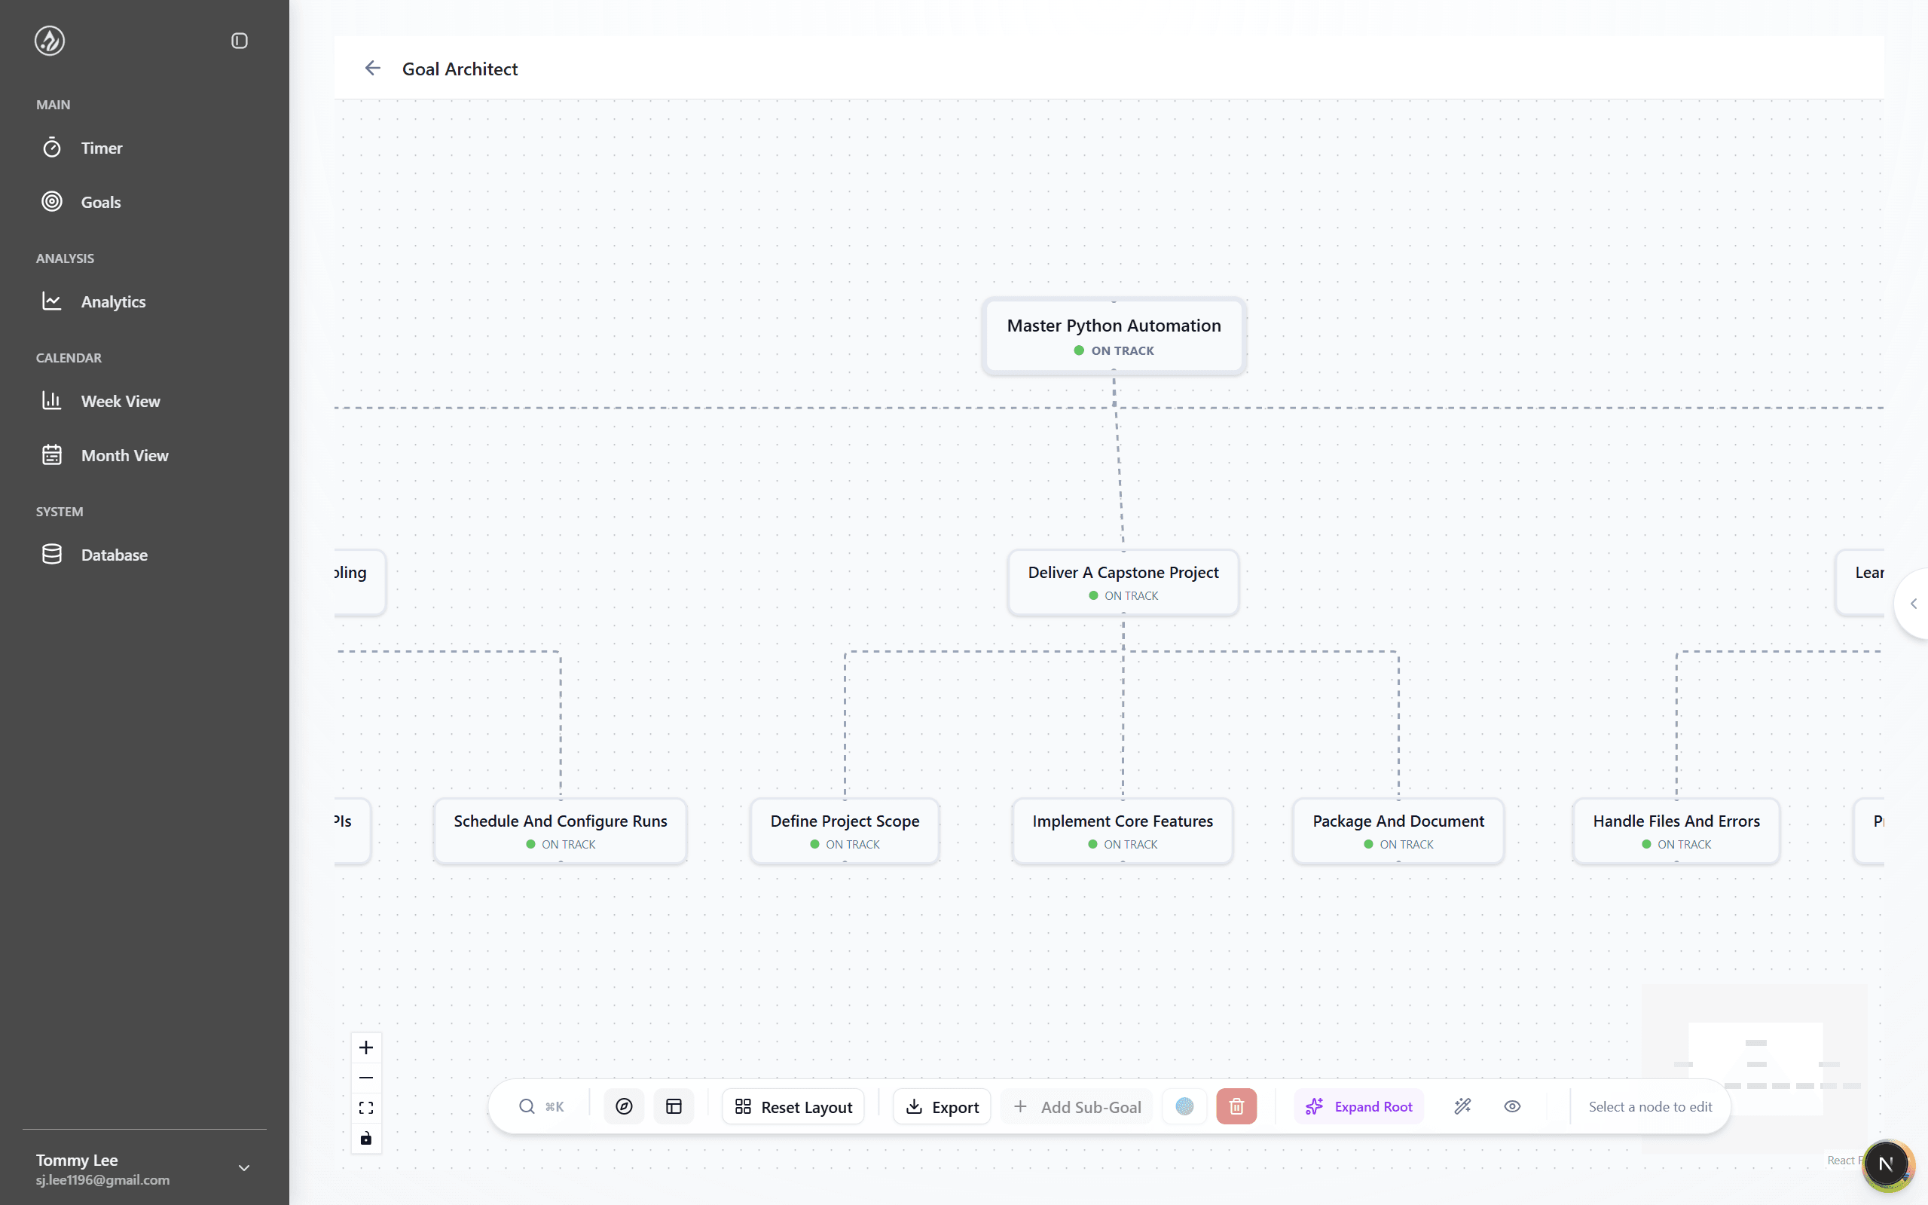The height and width of the screenshot is (1205, 1928).
Task: Zoom in the canvas with plus button
Action: tap(365, 1047)
